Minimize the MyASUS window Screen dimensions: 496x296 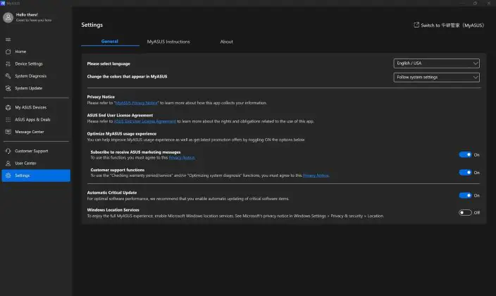click(x=462, y=3)
